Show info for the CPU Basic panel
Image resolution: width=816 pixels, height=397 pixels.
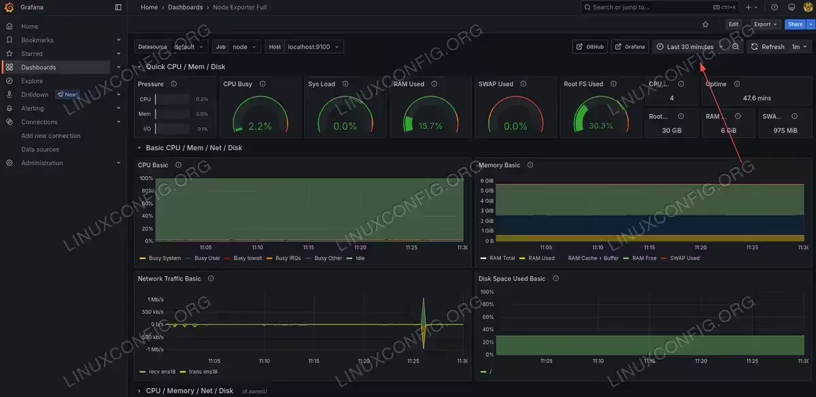[x=178, y=165]
